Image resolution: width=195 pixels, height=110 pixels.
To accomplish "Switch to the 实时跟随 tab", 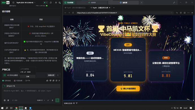I will [x=69, y=3].
